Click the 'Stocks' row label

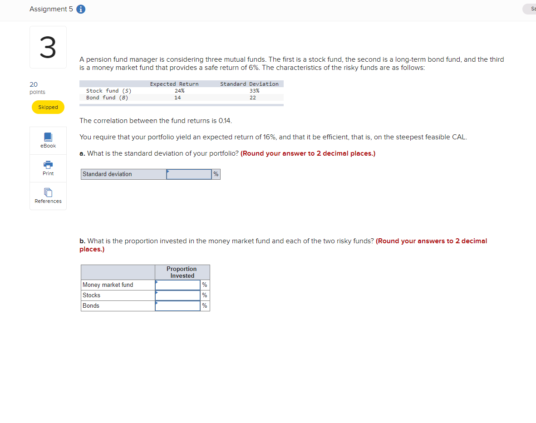[x=91, y=295]
